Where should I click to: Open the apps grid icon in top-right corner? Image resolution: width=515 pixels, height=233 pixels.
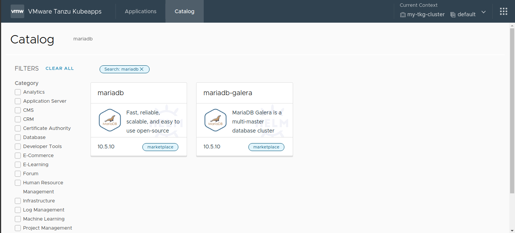pyautogui.click(x=503, y=11)
